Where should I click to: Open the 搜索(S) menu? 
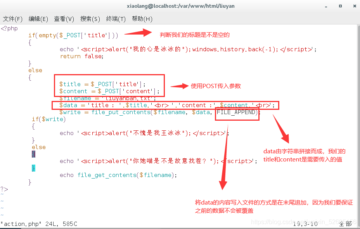click(90, 19)
